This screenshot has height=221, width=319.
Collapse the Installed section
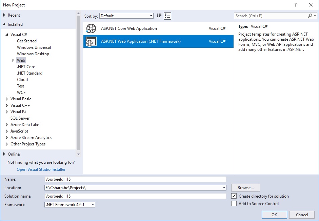coord(4,24)
